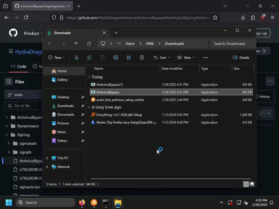Viewport: 279px width, 209px height.
Task: Collapse the Today group
Action: pyautogui.click(x=89, y=77)
